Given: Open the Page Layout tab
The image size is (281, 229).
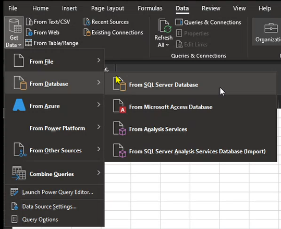Looking at the screenshot, I should tap(107, 8).
